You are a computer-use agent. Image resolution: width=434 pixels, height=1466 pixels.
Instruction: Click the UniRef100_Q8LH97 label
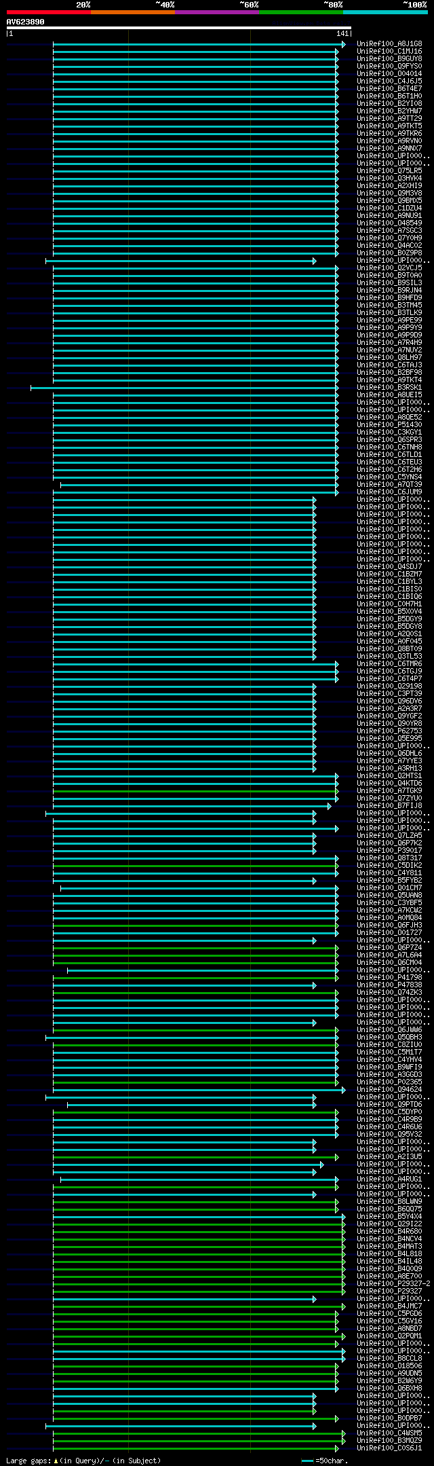(389, 358)
